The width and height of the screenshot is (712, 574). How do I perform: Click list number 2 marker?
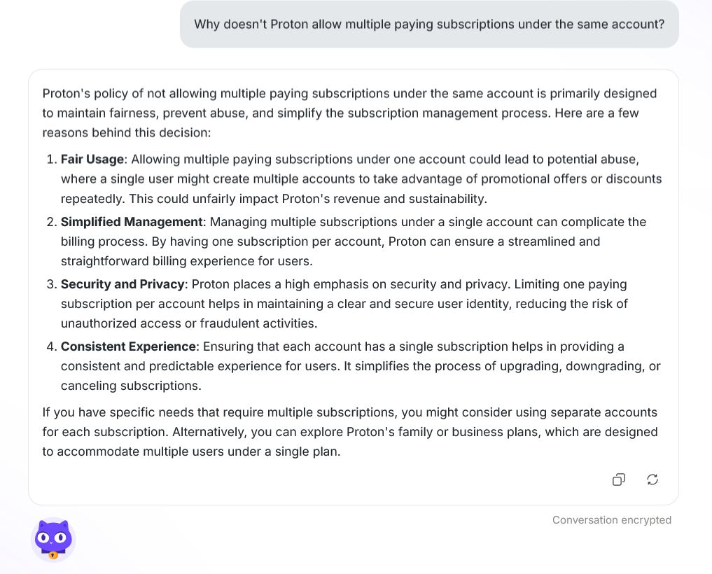pos(52,222)
